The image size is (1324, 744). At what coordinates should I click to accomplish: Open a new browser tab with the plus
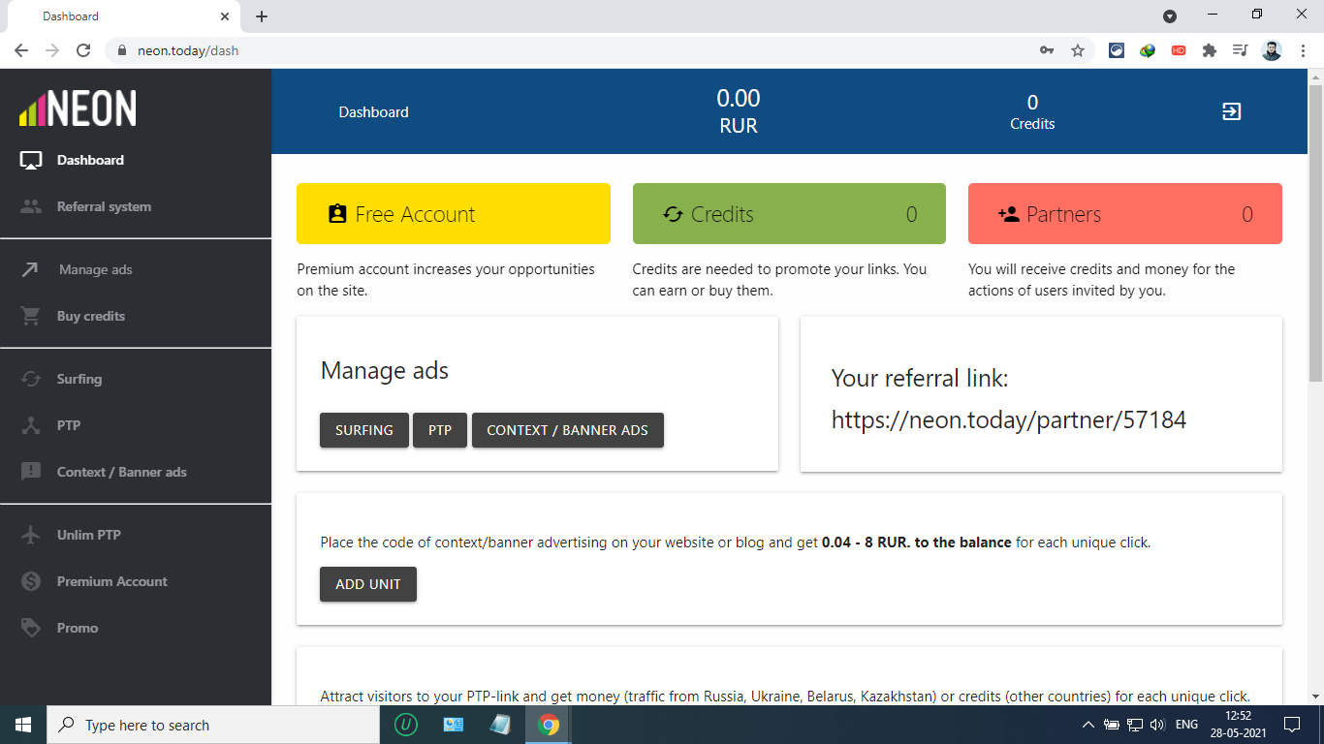(x=262, y=16)
